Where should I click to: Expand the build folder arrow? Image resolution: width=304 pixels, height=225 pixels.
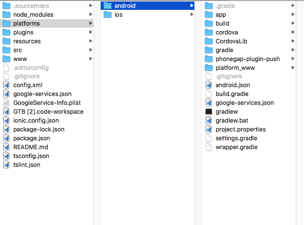click(x=293, y=23)
